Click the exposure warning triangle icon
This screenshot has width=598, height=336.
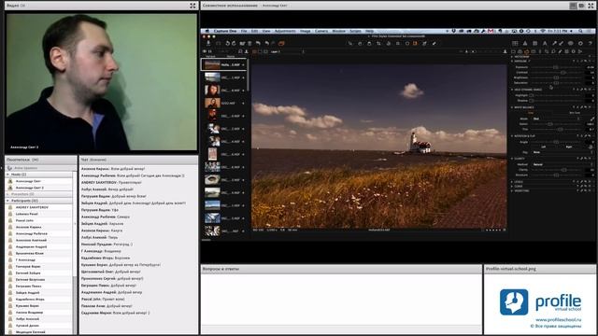(525, 44)
